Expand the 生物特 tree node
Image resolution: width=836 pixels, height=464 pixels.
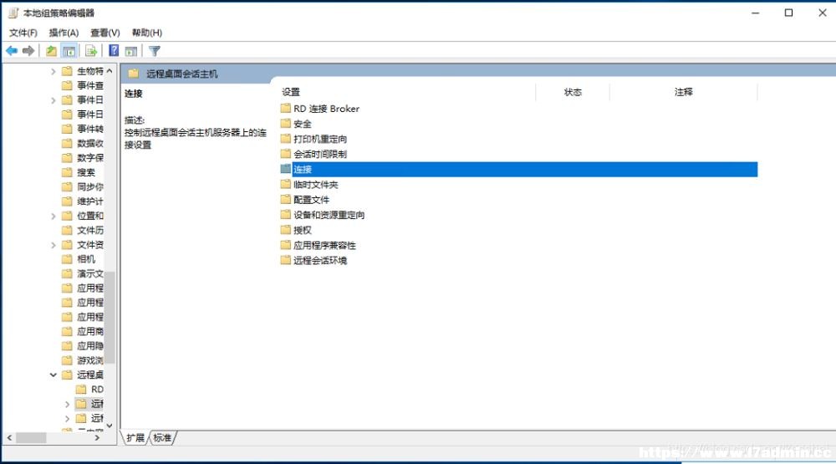53,71
